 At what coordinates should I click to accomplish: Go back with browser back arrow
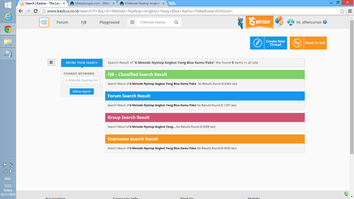(x=20, y=11)
